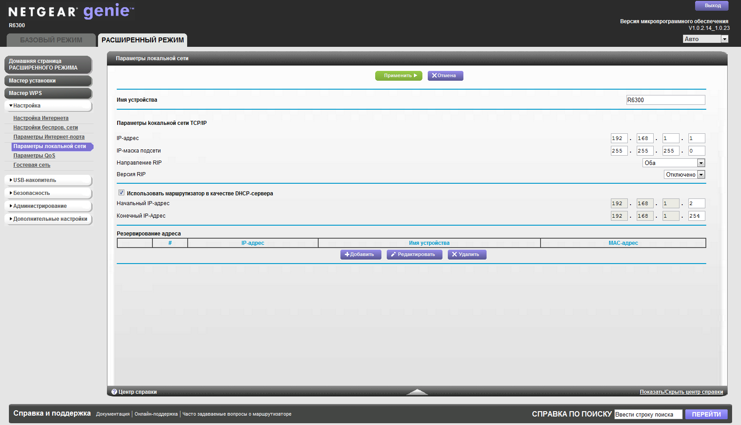Expand the Дополнительные настройки section
Viewport: 741px width, 425px height.
tap(48, 219)
